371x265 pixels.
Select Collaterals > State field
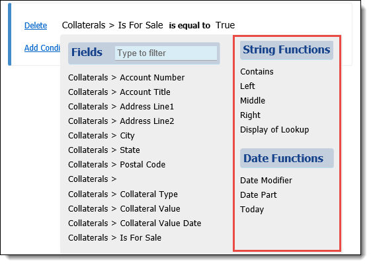(104, 150)
